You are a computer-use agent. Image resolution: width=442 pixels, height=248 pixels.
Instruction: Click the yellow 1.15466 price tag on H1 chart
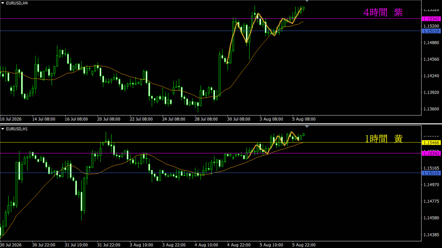pos(431,143)
